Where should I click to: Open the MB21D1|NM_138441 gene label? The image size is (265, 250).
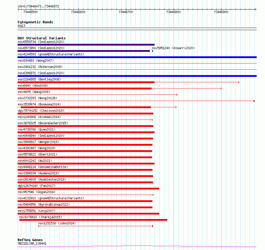point(32,243)
